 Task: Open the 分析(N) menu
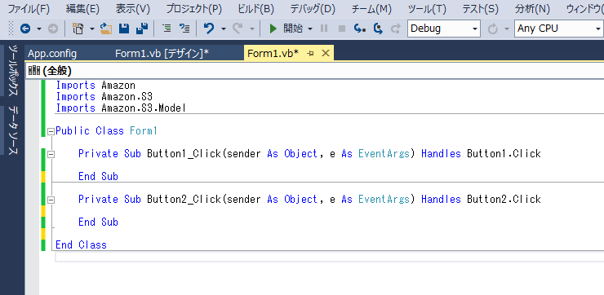pos(532,9)
